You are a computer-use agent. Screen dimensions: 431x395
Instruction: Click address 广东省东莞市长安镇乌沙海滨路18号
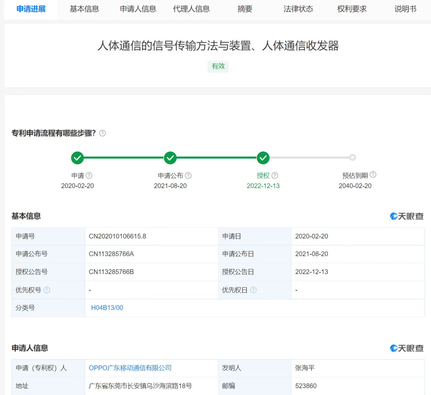pyautogui.click(x=140, y=386)
